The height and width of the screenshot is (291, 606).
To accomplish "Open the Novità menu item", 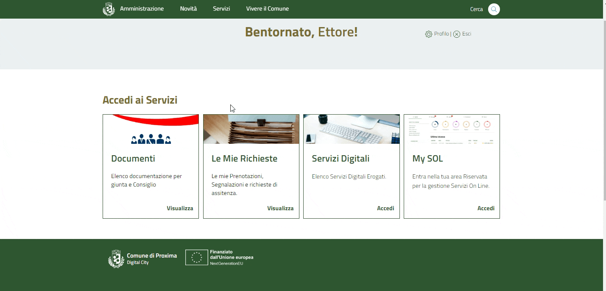I will click(x=188, y=9).
